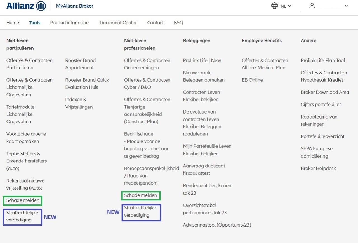Click EB Online link
The width and height of the screenshot is (358, 243).
pyautogui.click(x=252, y=80)
